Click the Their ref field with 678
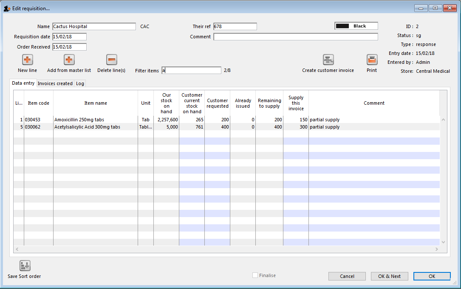Screen dimensions: 461x289 (x=235, y=26)
